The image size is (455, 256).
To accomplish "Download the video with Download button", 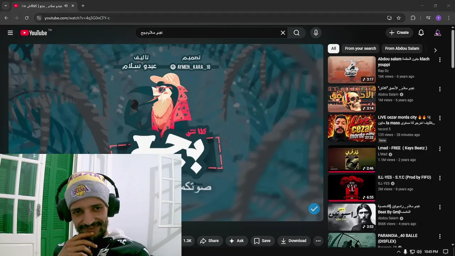I will (294, 241).
